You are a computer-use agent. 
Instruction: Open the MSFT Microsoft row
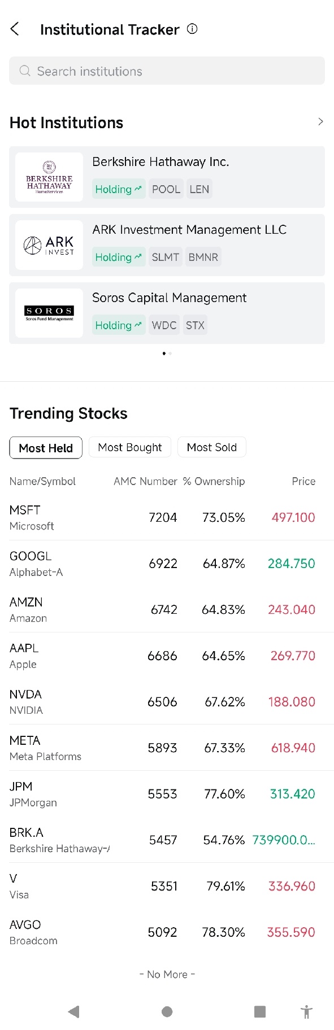[x=167, y=517]
